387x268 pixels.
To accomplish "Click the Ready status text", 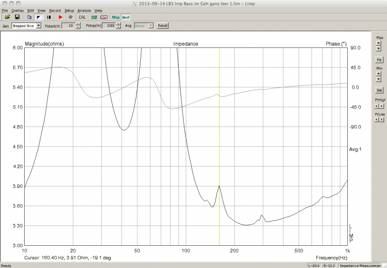I will 6,266.
